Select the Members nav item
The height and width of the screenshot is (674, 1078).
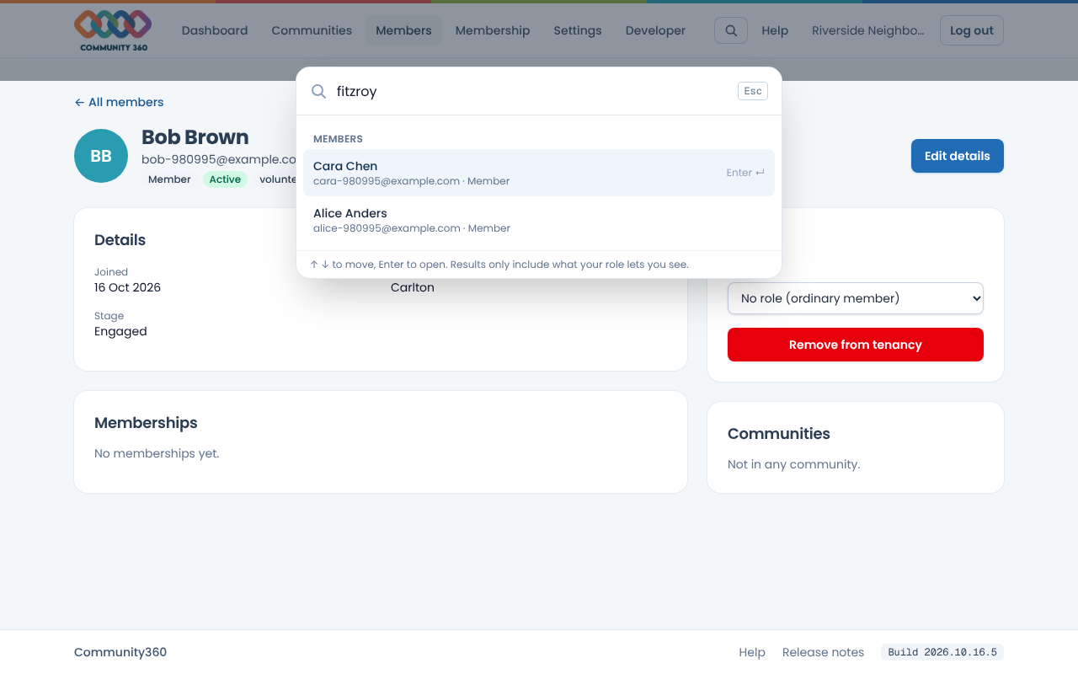(403, 30)
